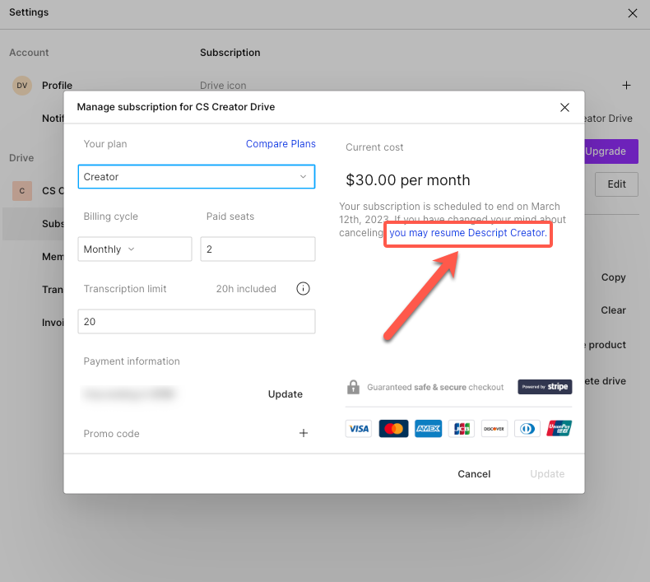Open the Monthly billing cycle dropdown
This screenshot has width=650, height=582.
coord(135,249)
